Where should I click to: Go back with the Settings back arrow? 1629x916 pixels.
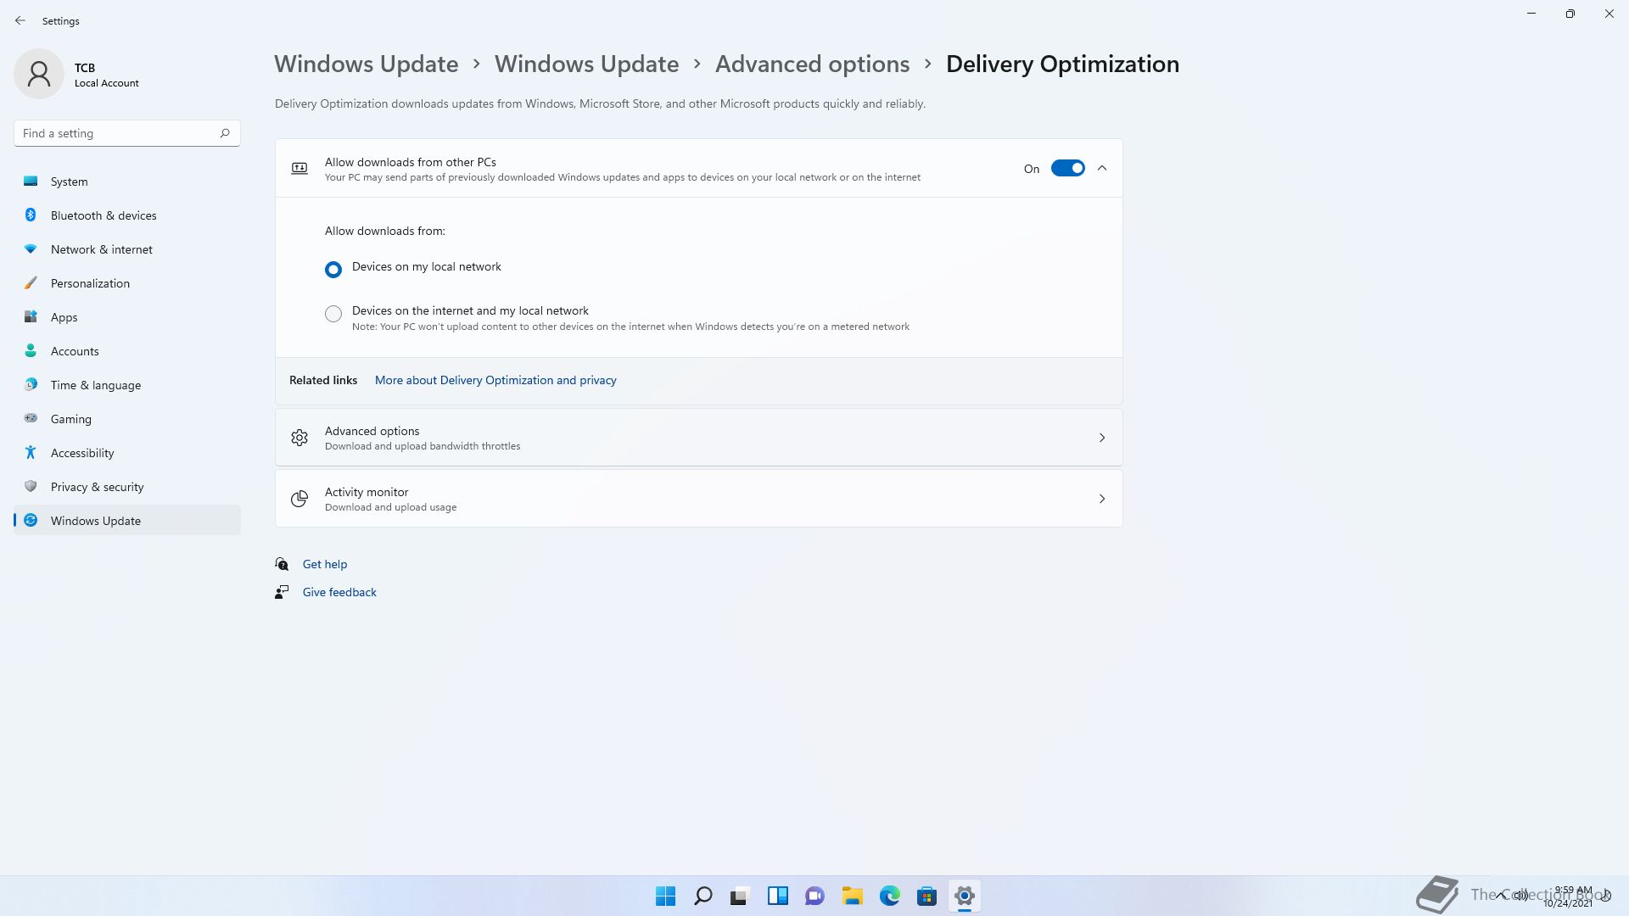point(20,20)
